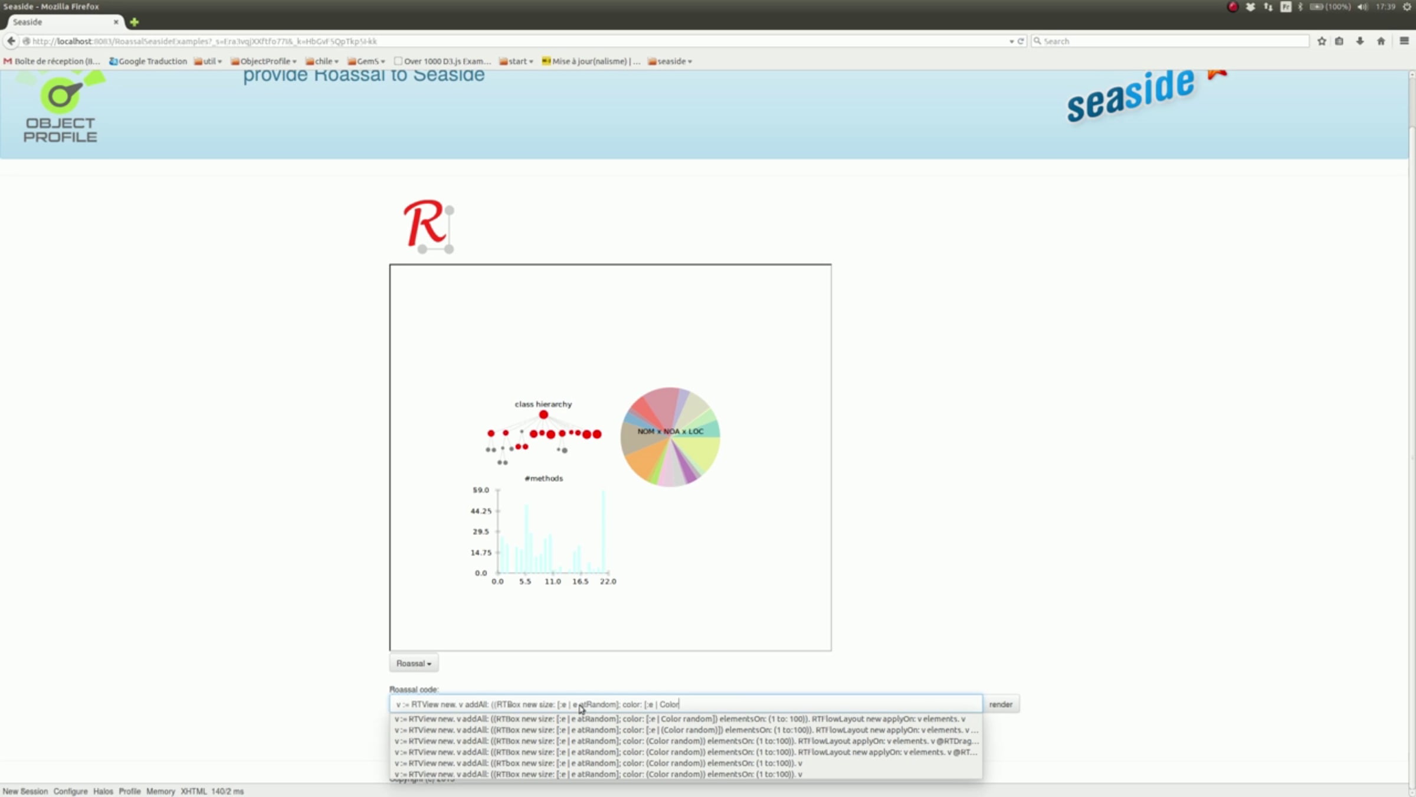This screenshot has width=1416, height=797.
Task: Click the render button
Action: pyautogui.click(x=1001, y=704)
